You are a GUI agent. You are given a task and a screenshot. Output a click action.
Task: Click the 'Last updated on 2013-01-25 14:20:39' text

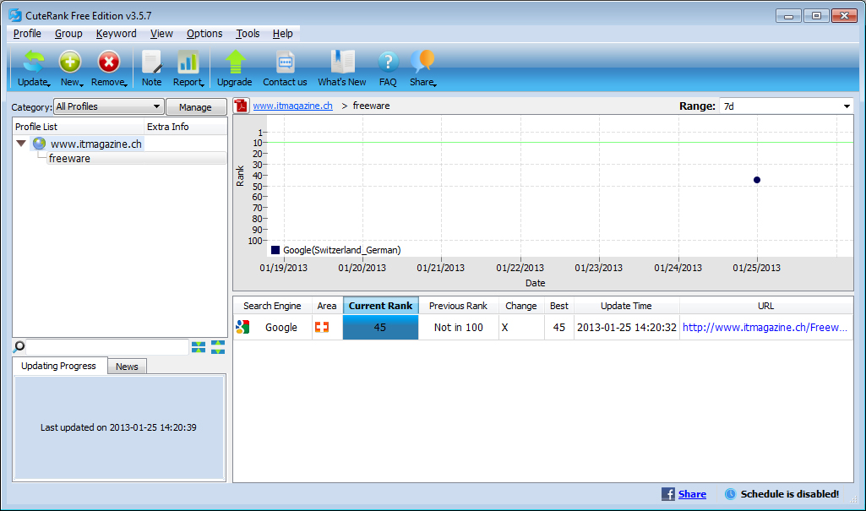(x=118, y=427)
